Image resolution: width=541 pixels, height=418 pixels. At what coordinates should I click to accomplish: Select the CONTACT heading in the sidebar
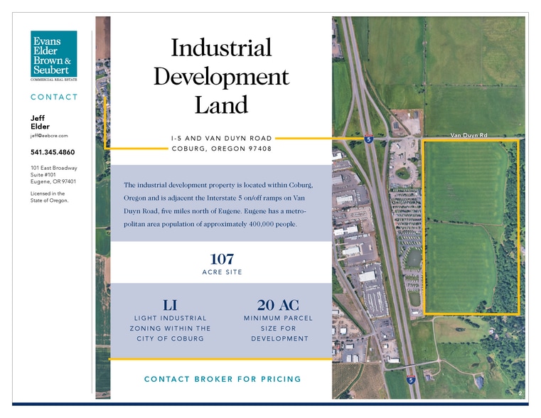click(54, 97)
